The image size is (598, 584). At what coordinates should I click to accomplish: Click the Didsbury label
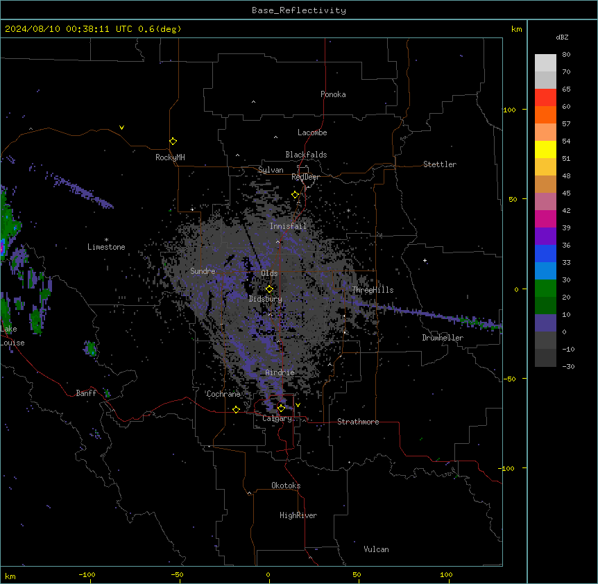(266, 299)
